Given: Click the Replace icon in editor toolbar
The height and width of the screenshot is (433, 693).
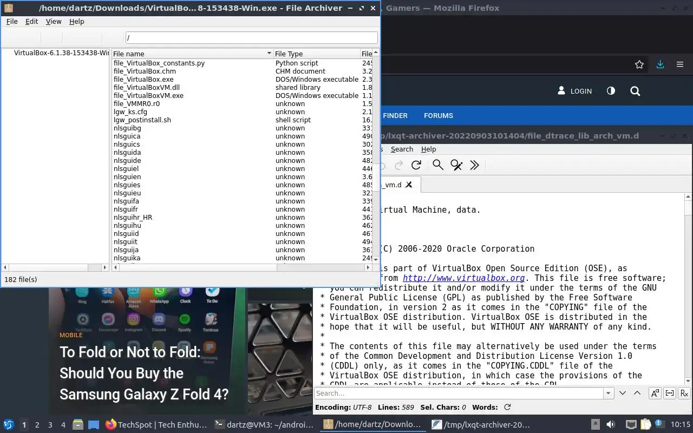Looking at the screenshot, I should tap(456, 165).
